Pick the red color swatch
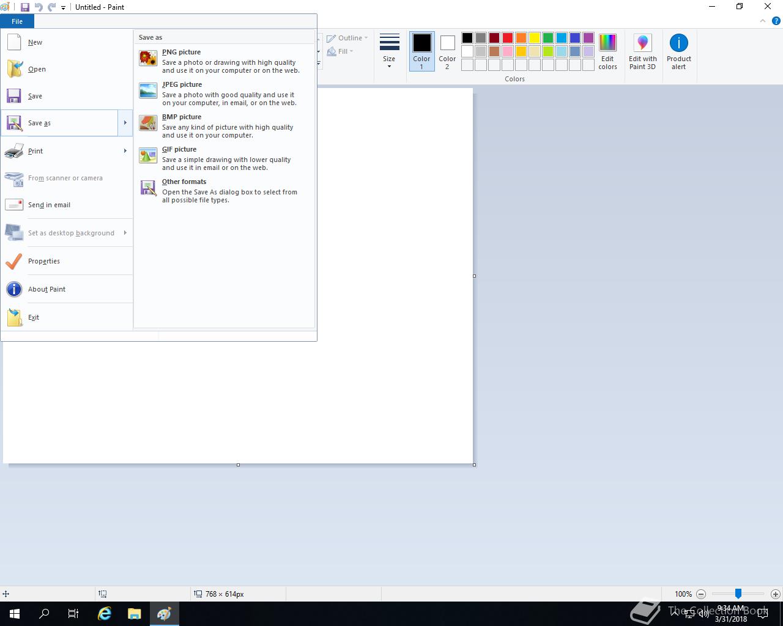The image size is (783, 626). (508, 38)
